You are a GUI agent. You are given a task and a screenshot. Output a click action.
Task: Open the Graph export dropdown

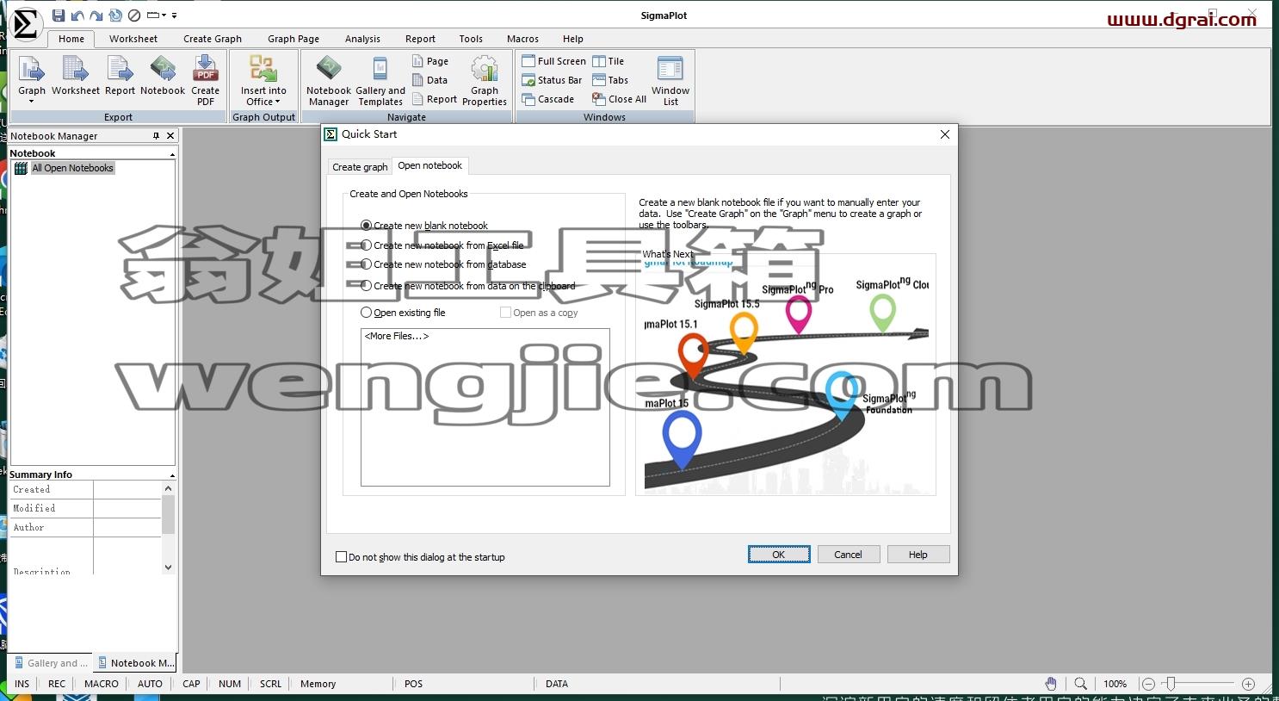(32, 80)
